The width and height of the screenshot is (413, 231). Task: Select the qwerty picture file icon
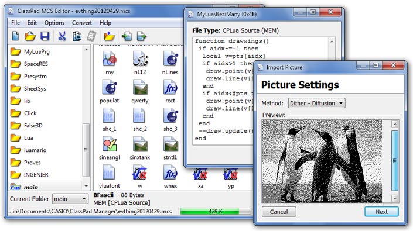(x=140, y=88)
